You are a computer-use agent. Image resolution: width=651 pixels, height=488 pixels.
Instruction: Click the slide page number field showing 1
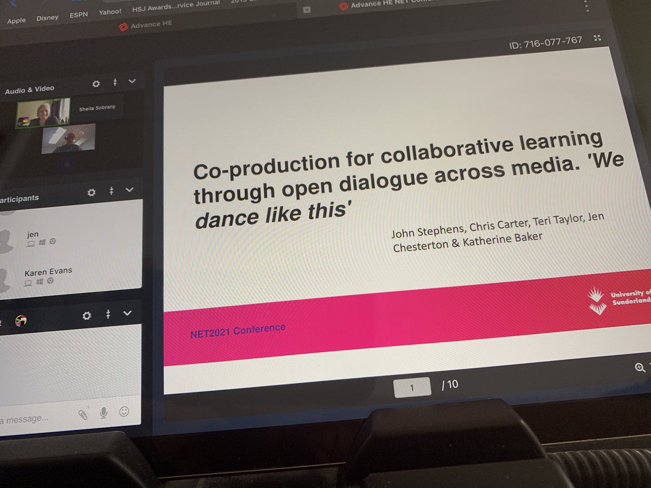click(413, 386)
